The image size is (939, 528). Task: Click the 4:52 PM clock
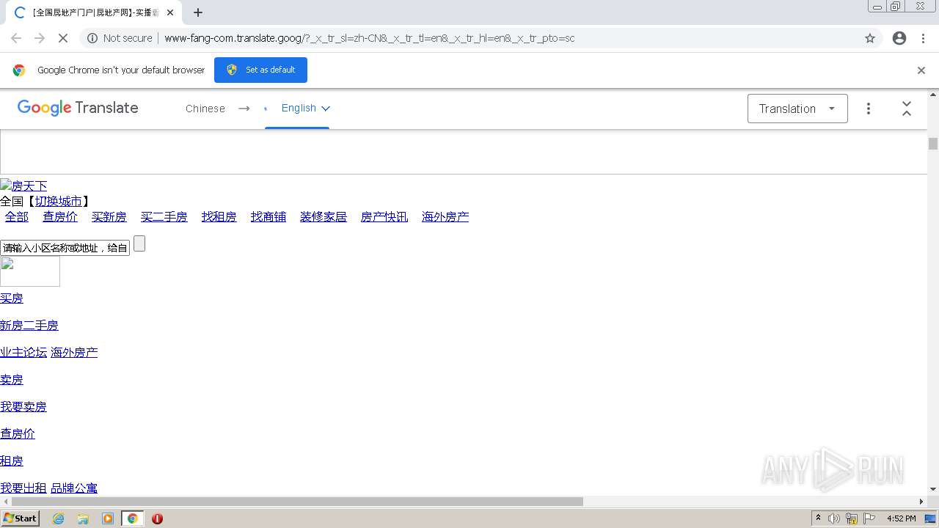902,518
